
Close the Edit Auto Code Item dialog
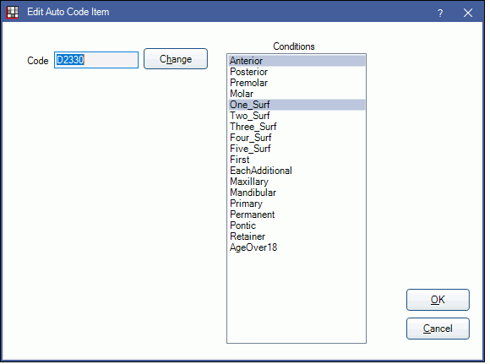tap(467, 13)
